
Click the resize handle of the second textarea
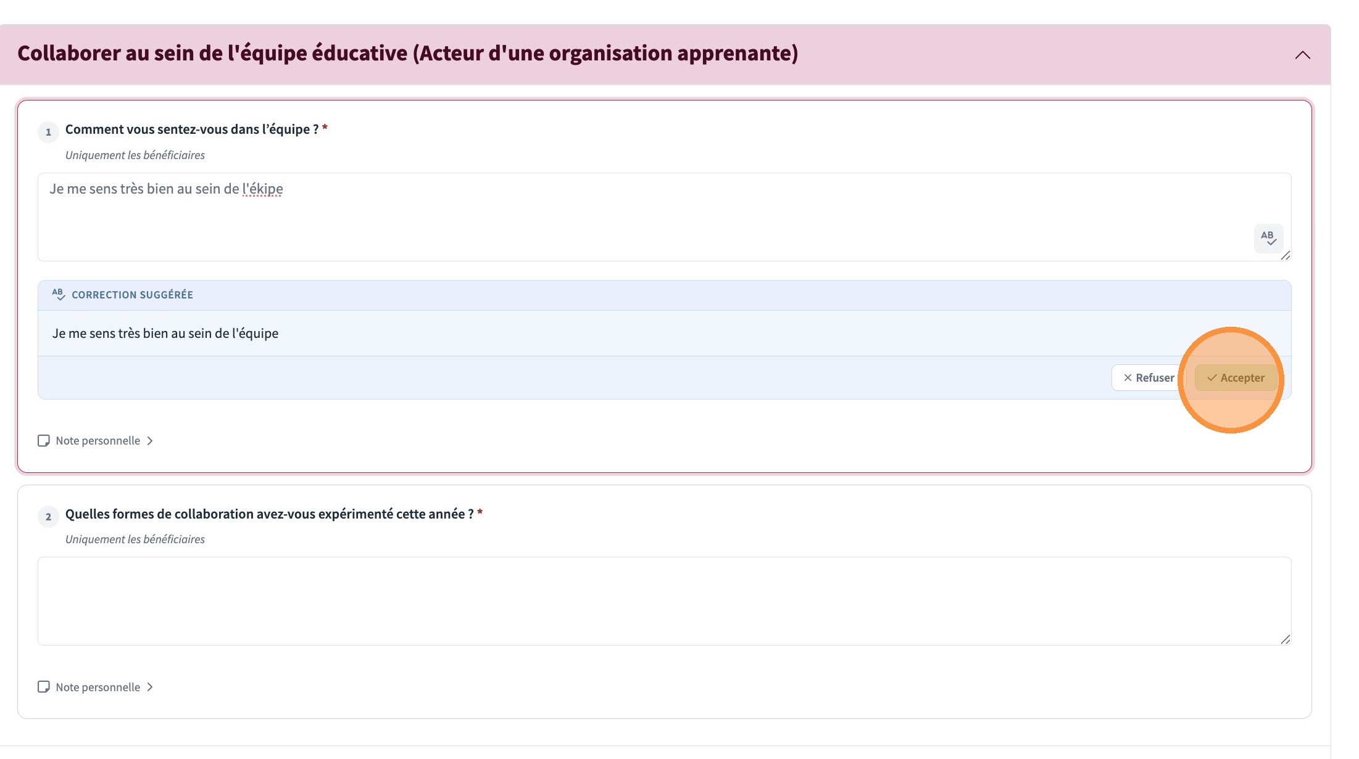click(x=1285, y=639)
